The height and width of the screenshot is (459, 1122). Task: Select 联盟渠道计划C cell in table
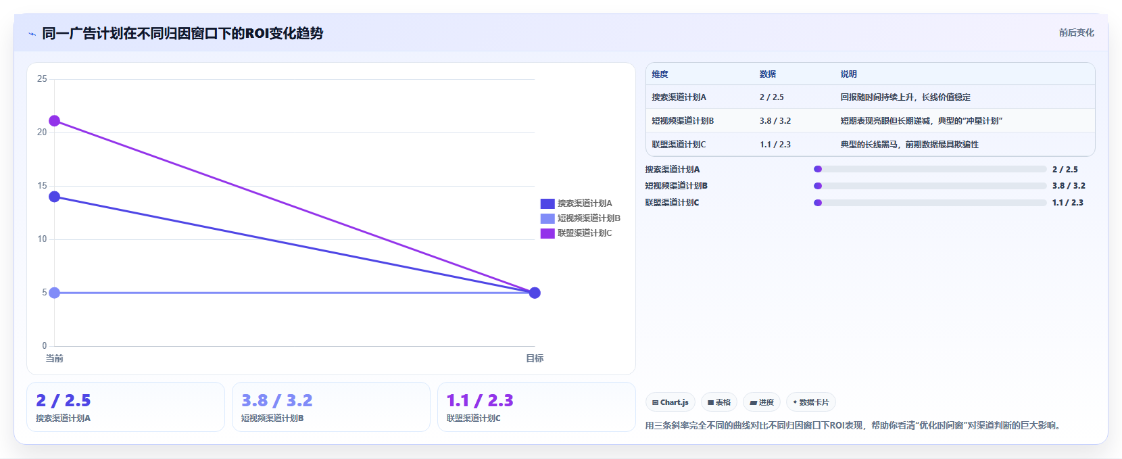coord(679,145)
